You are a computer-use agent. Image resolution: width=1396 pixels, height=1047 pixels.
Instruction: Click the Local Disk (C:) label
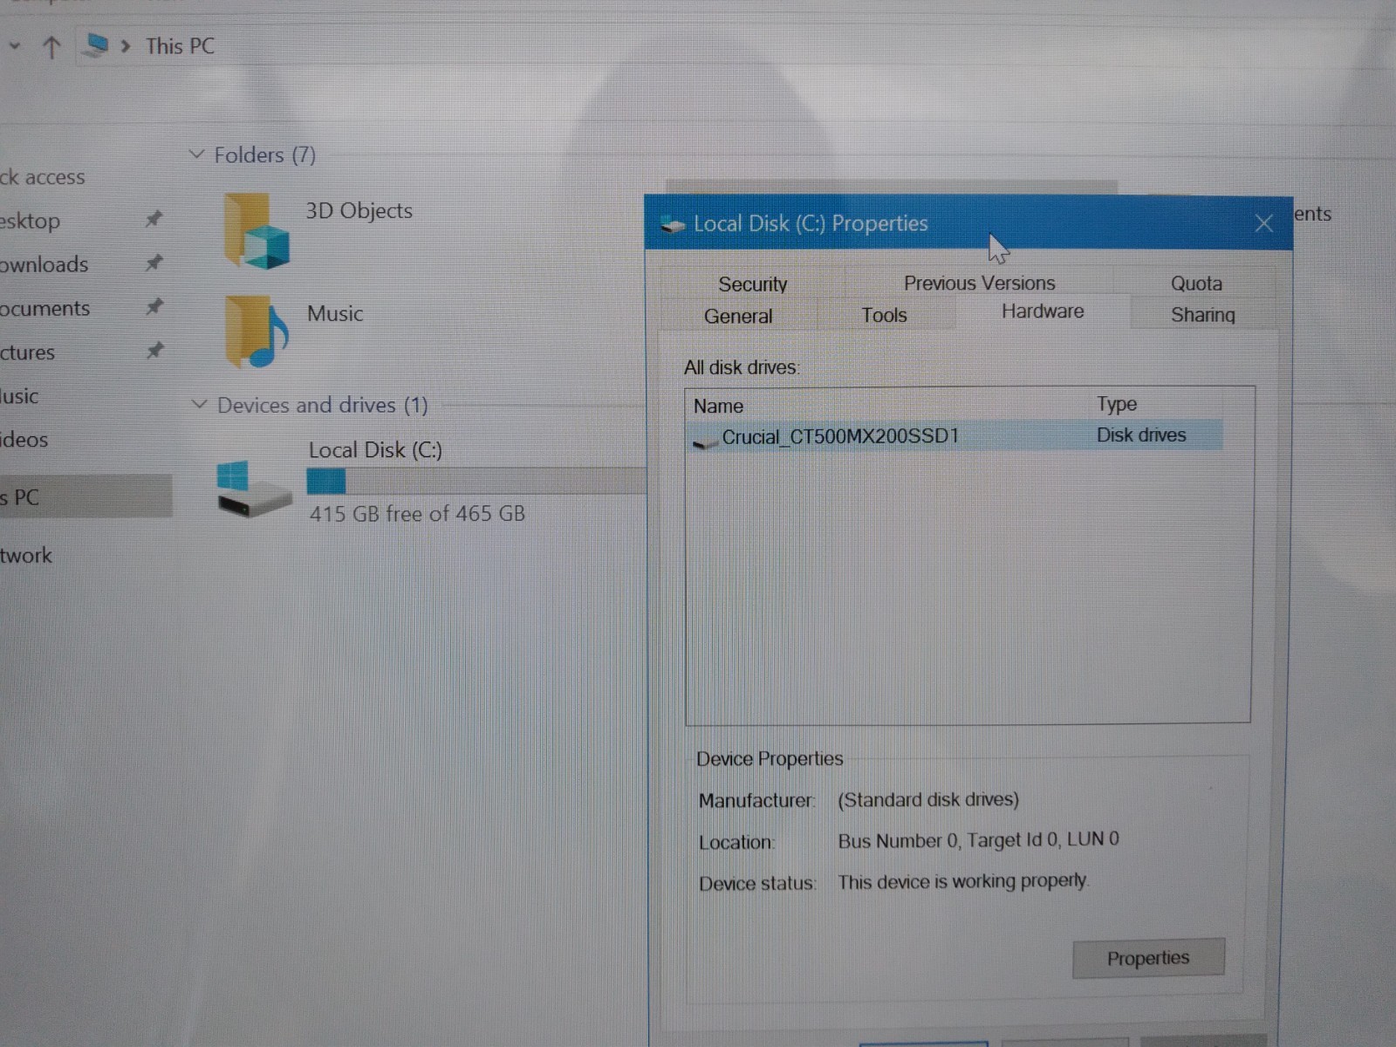(x=375, y=449)
